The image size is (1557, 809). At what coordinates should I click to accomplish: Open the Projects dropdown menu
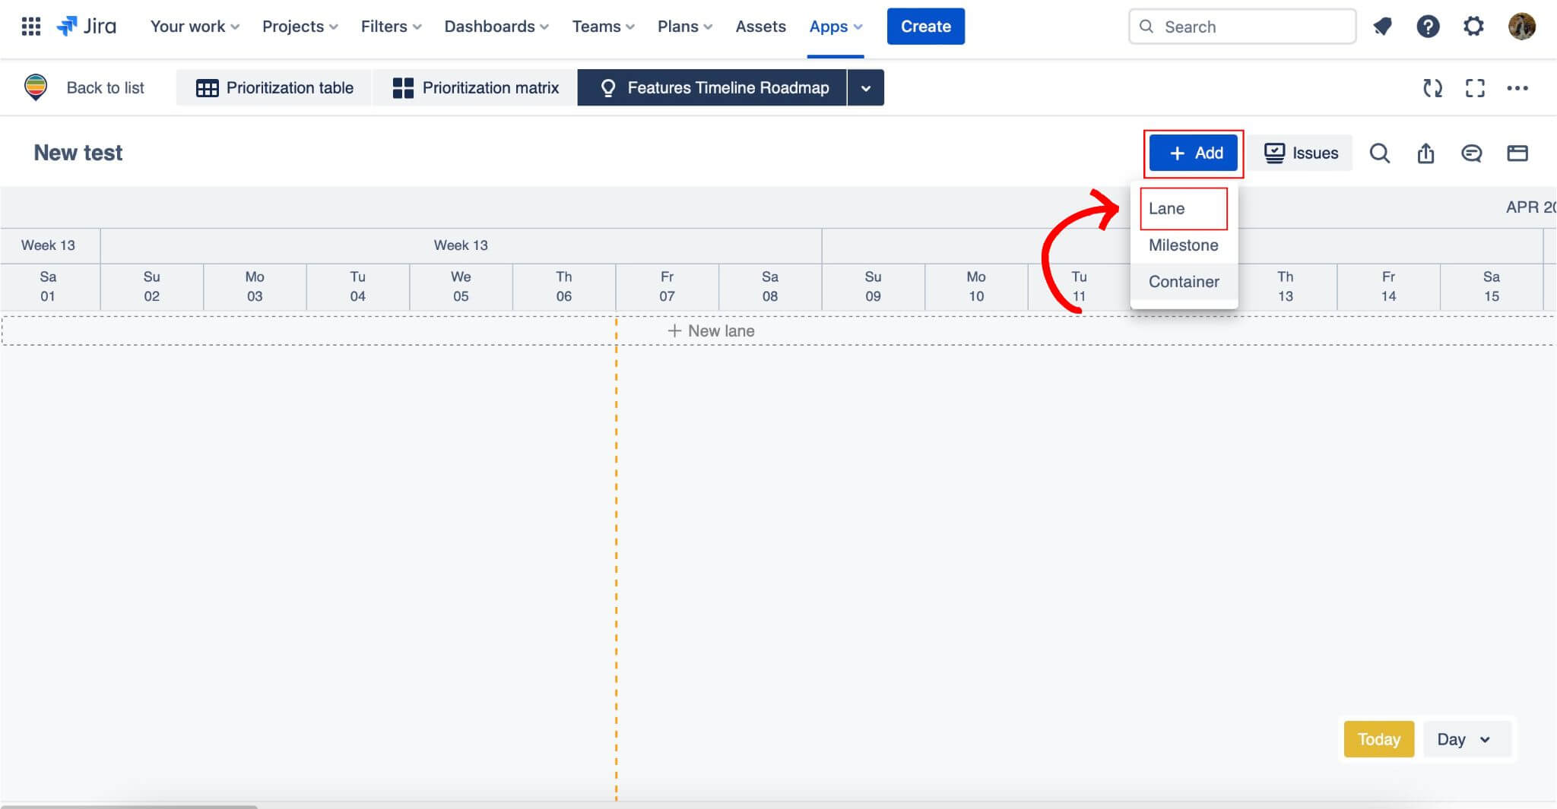pos(300,27)
